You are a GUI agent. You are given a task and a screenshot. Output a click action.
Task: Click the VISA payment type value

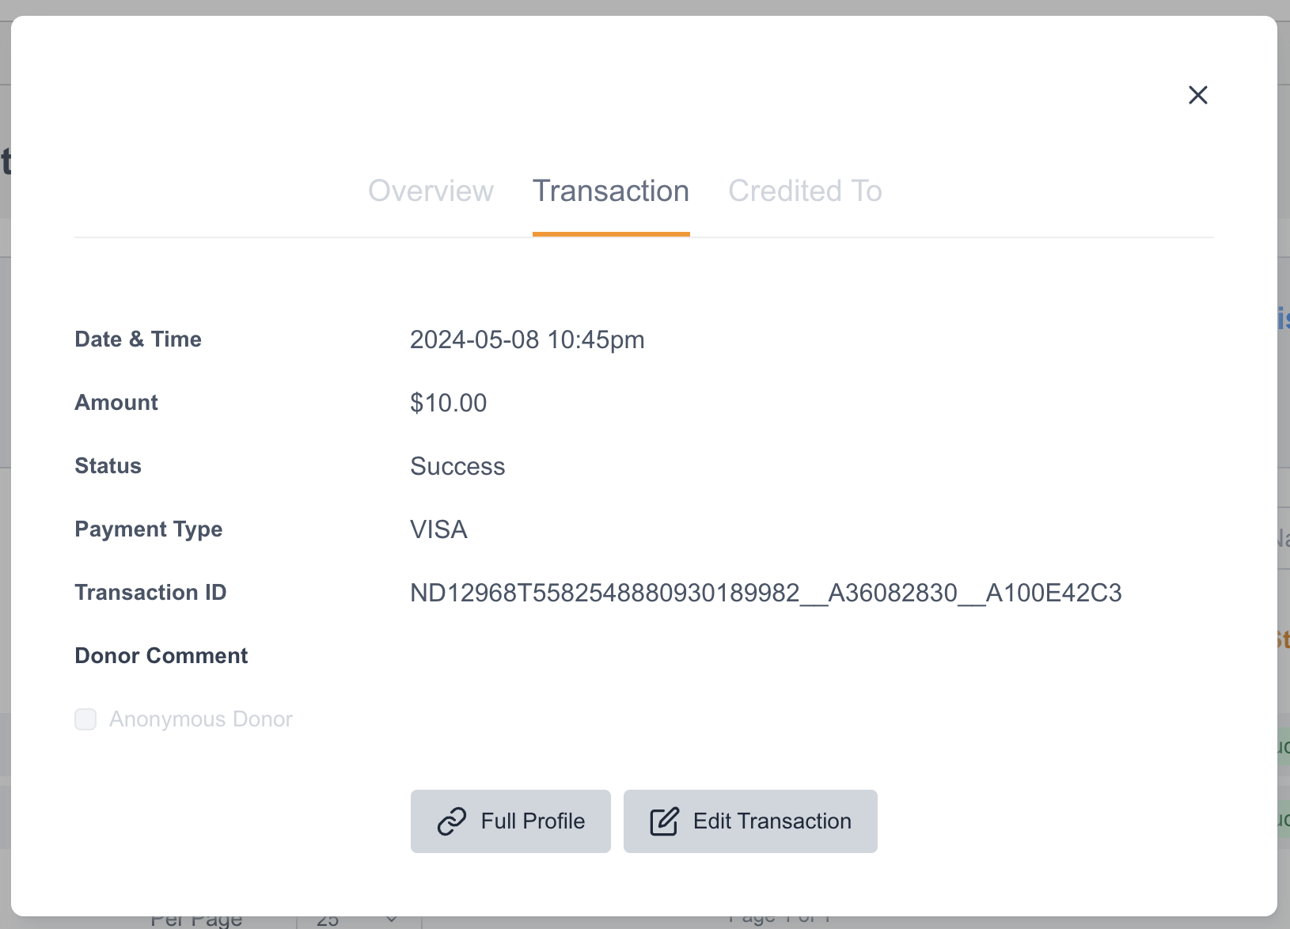coord(438,529)
